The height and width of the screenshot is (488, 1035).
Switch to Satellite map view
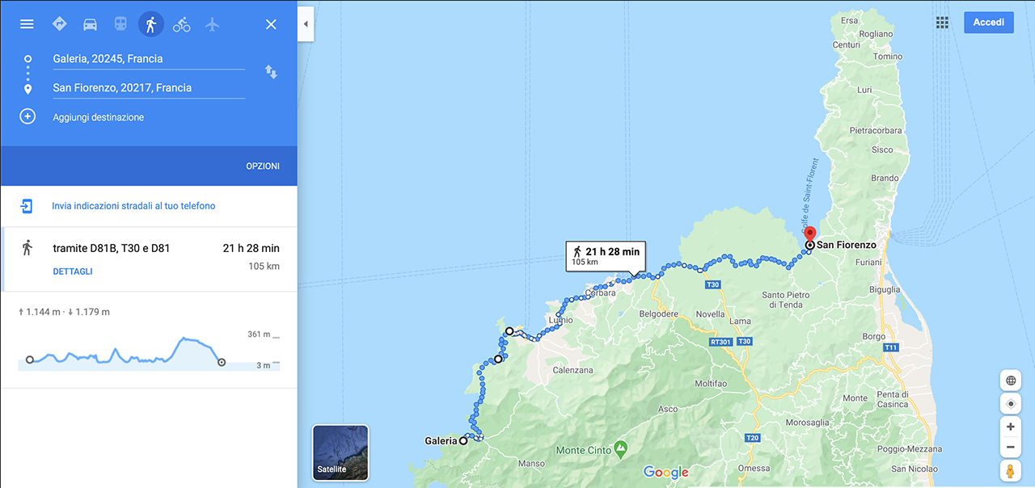[340, 452]
